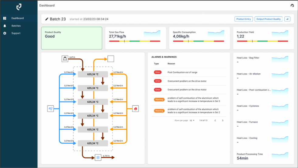The image size is (298, 168).
Task: Click the Batches bell icon
Action: point(5,26)
